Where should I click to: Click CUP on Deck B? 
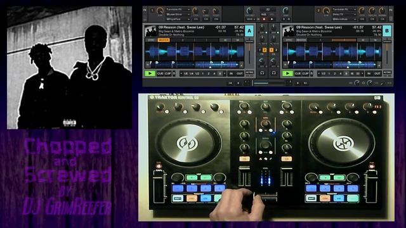click(x=306, y=73)
